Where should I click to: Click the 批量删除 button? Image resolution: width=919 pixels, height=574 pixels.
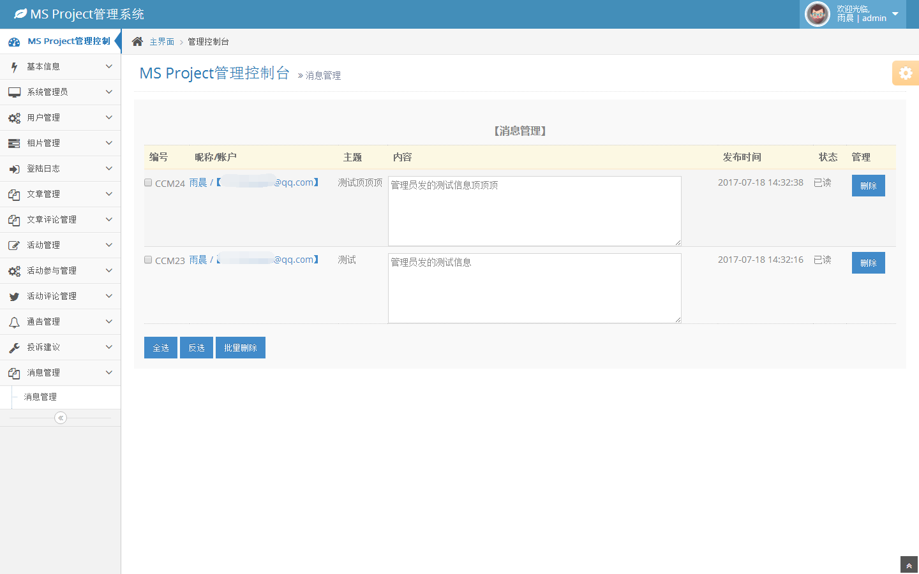tap(241, 348)
